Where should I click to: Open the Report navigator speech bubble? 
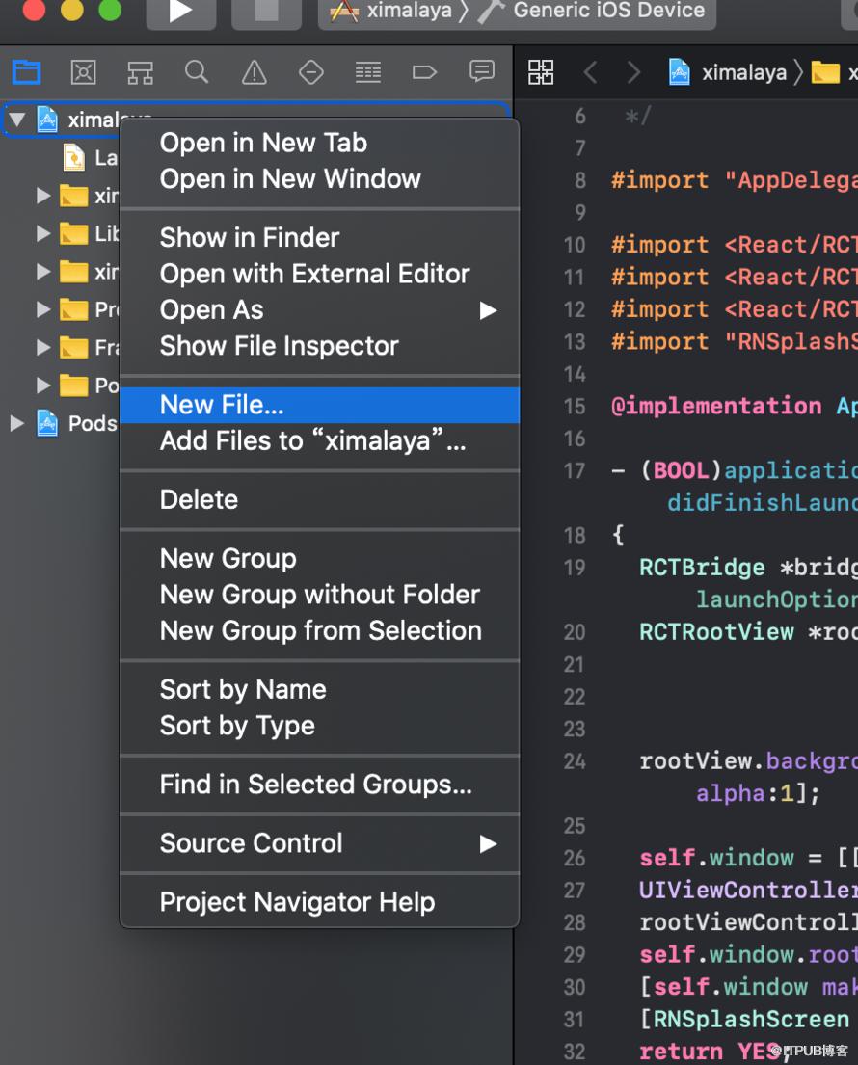(482, 71)
